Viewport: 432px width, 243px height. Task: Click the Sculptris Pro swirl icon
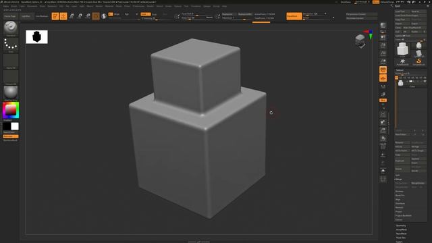tap(104, 16)
